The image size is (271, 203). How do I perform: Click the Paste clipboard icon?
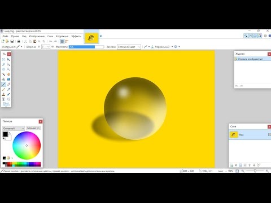coord(34,41)
